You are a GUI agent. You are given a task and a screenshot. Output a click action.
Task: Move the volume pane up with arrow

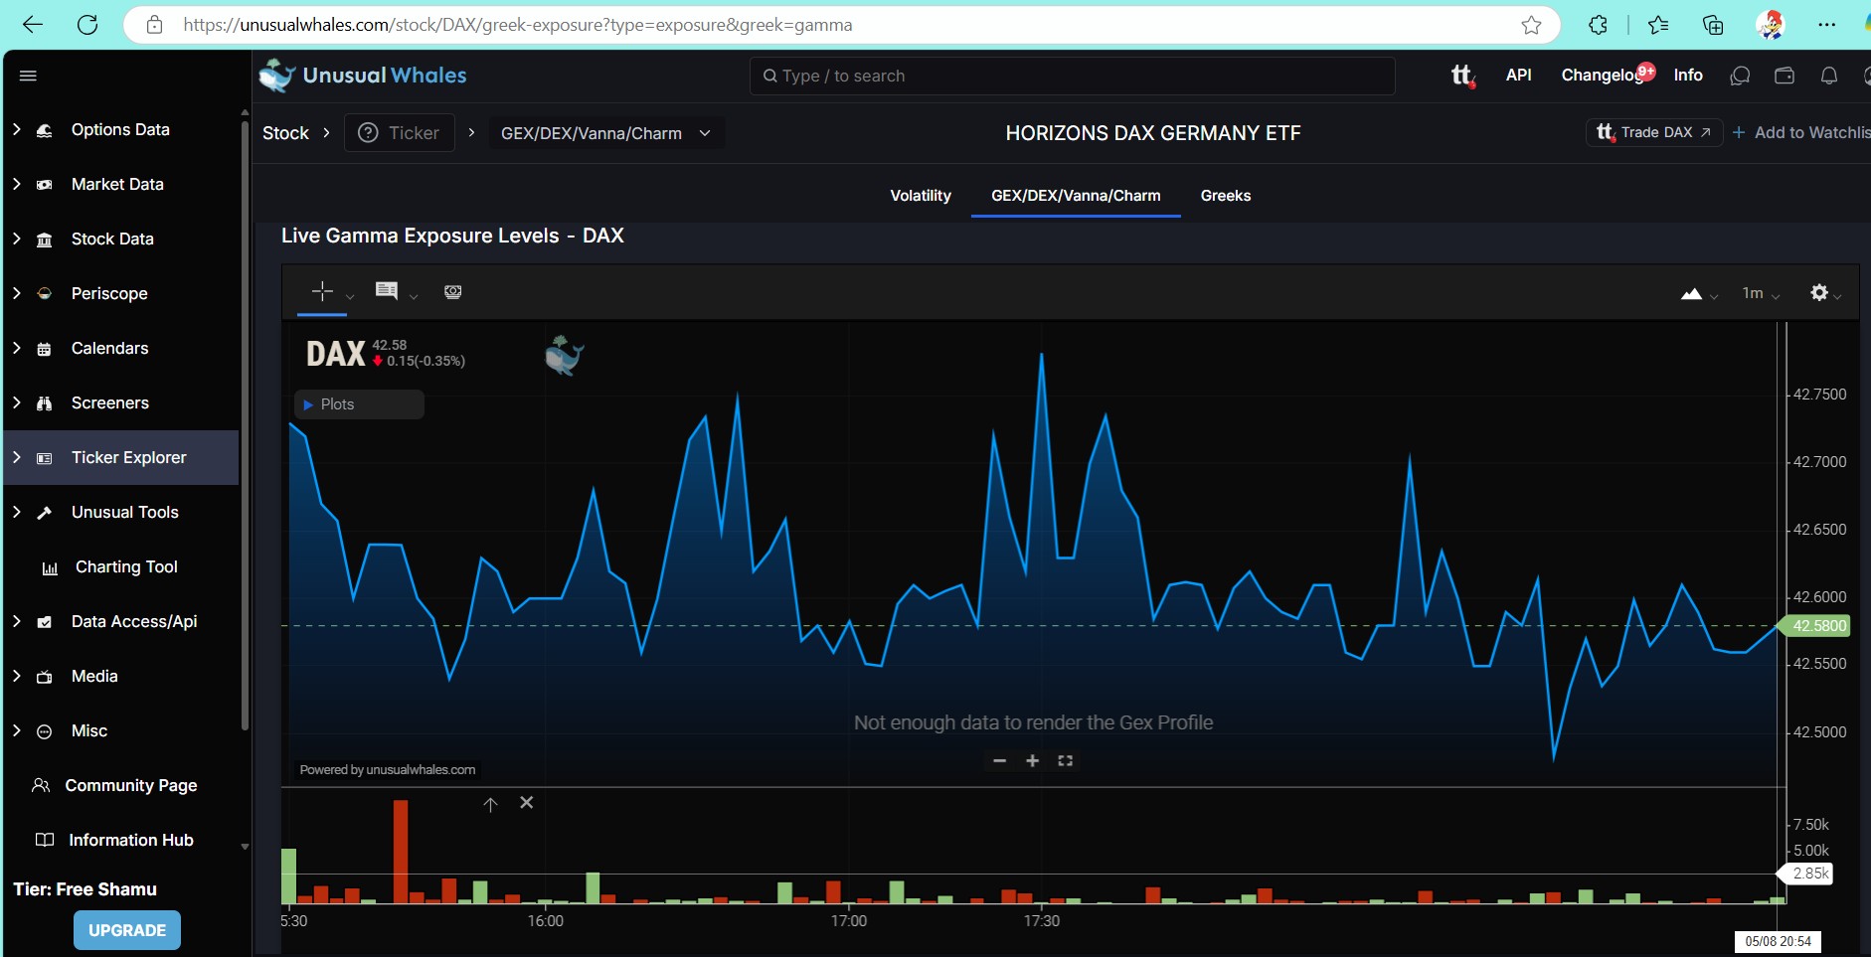click(x=490, y=804)
